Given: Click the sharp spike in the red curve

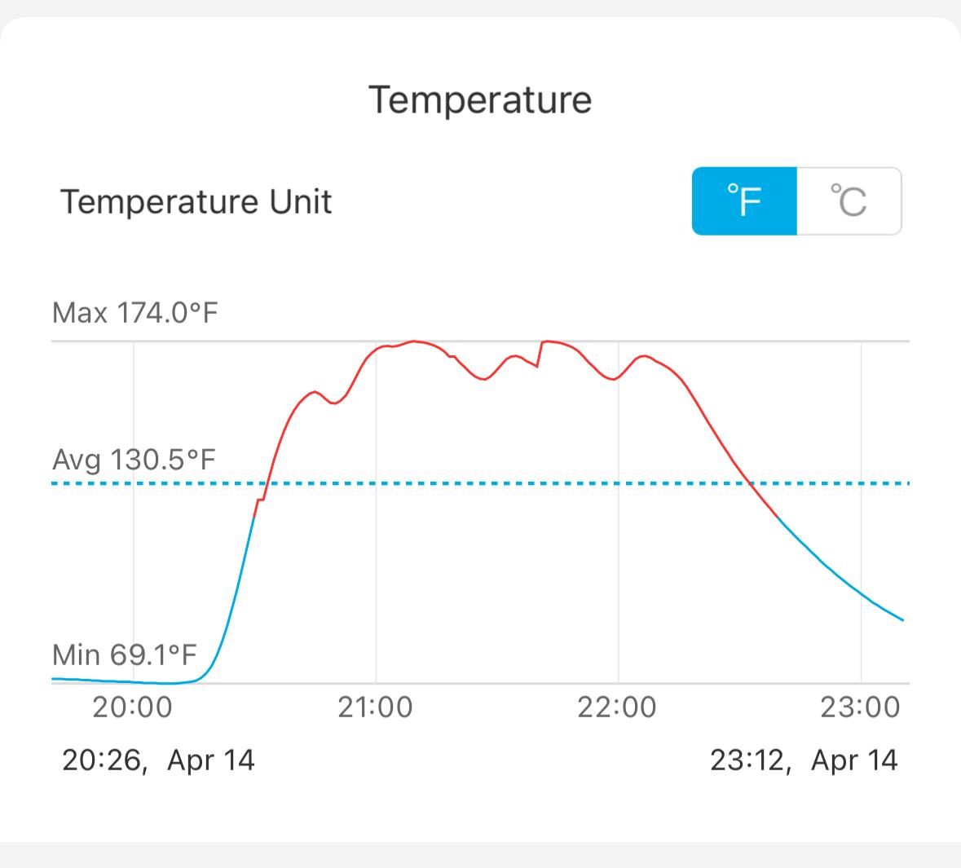Looking at the screenshot, I should coord(543,342).
